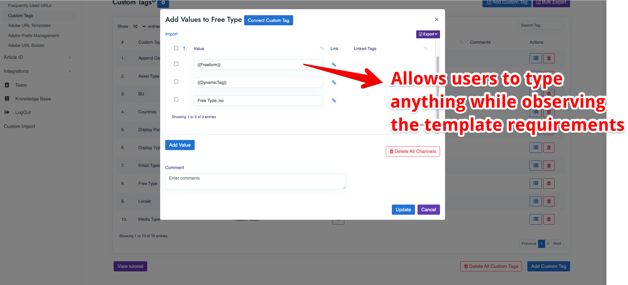Check the {{DynamicTag}} row checkbox

click(176, 82)
